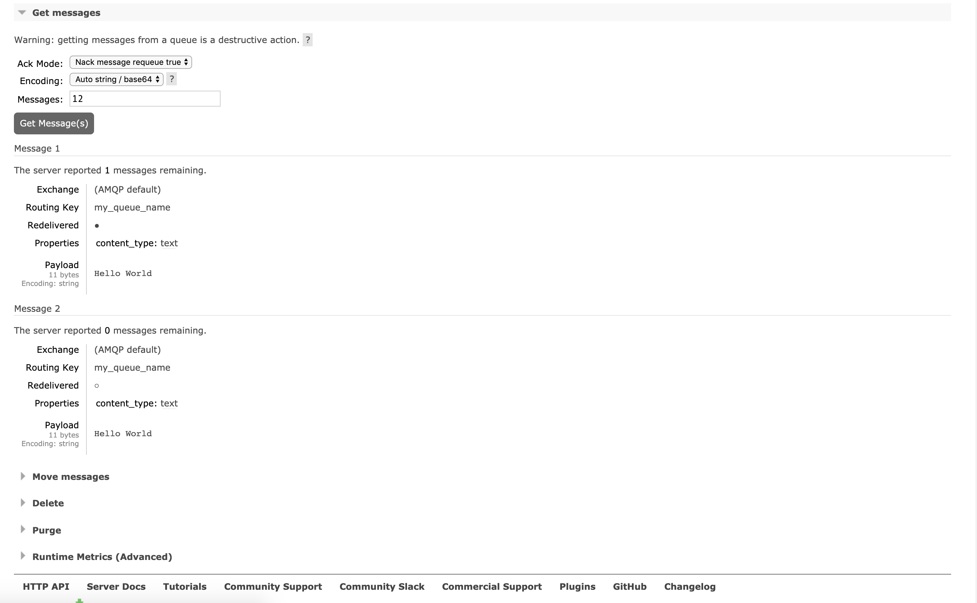Click the GitHub tab link

tap(630, 586)
